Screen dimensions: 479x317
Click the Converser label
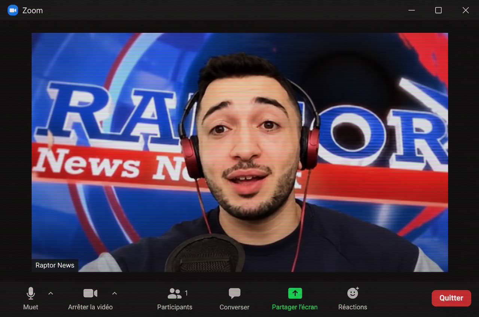click(x=235, y=307)
